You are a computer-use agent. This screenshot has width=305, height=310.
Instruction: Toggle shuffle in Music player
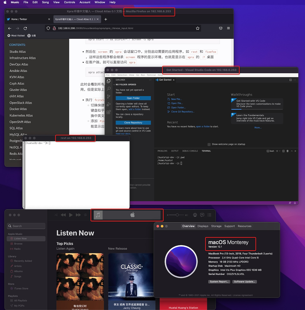[x=56, y=215]
